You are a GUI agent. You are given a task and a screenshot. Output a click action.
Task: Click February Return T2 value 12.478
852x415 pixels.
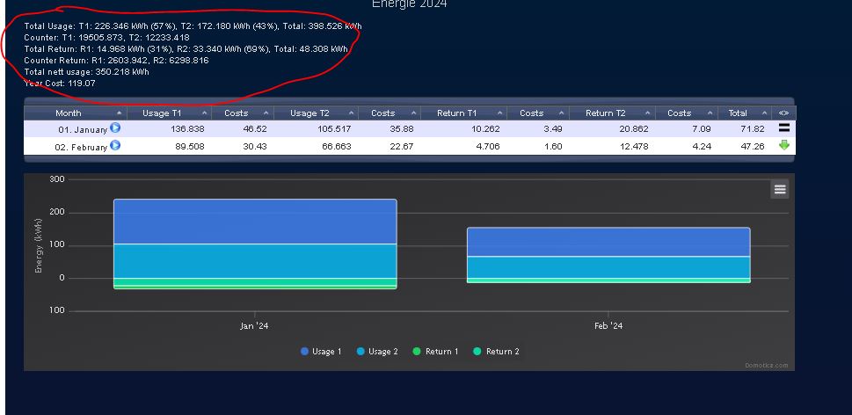click(x=632, y=146)
